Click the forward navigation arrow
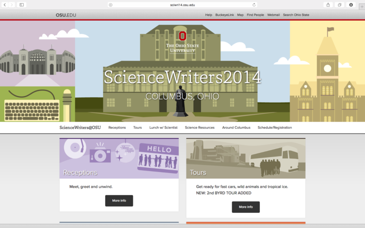The width and height of the screenshot is (365, 228). (x=12, y=5)
